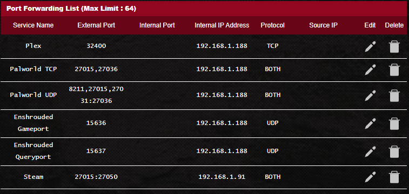The width and height of the screenshot is (409, 194).
Task: Edit the Enshrouded Queryport rule
Action: tap(370, 151)
